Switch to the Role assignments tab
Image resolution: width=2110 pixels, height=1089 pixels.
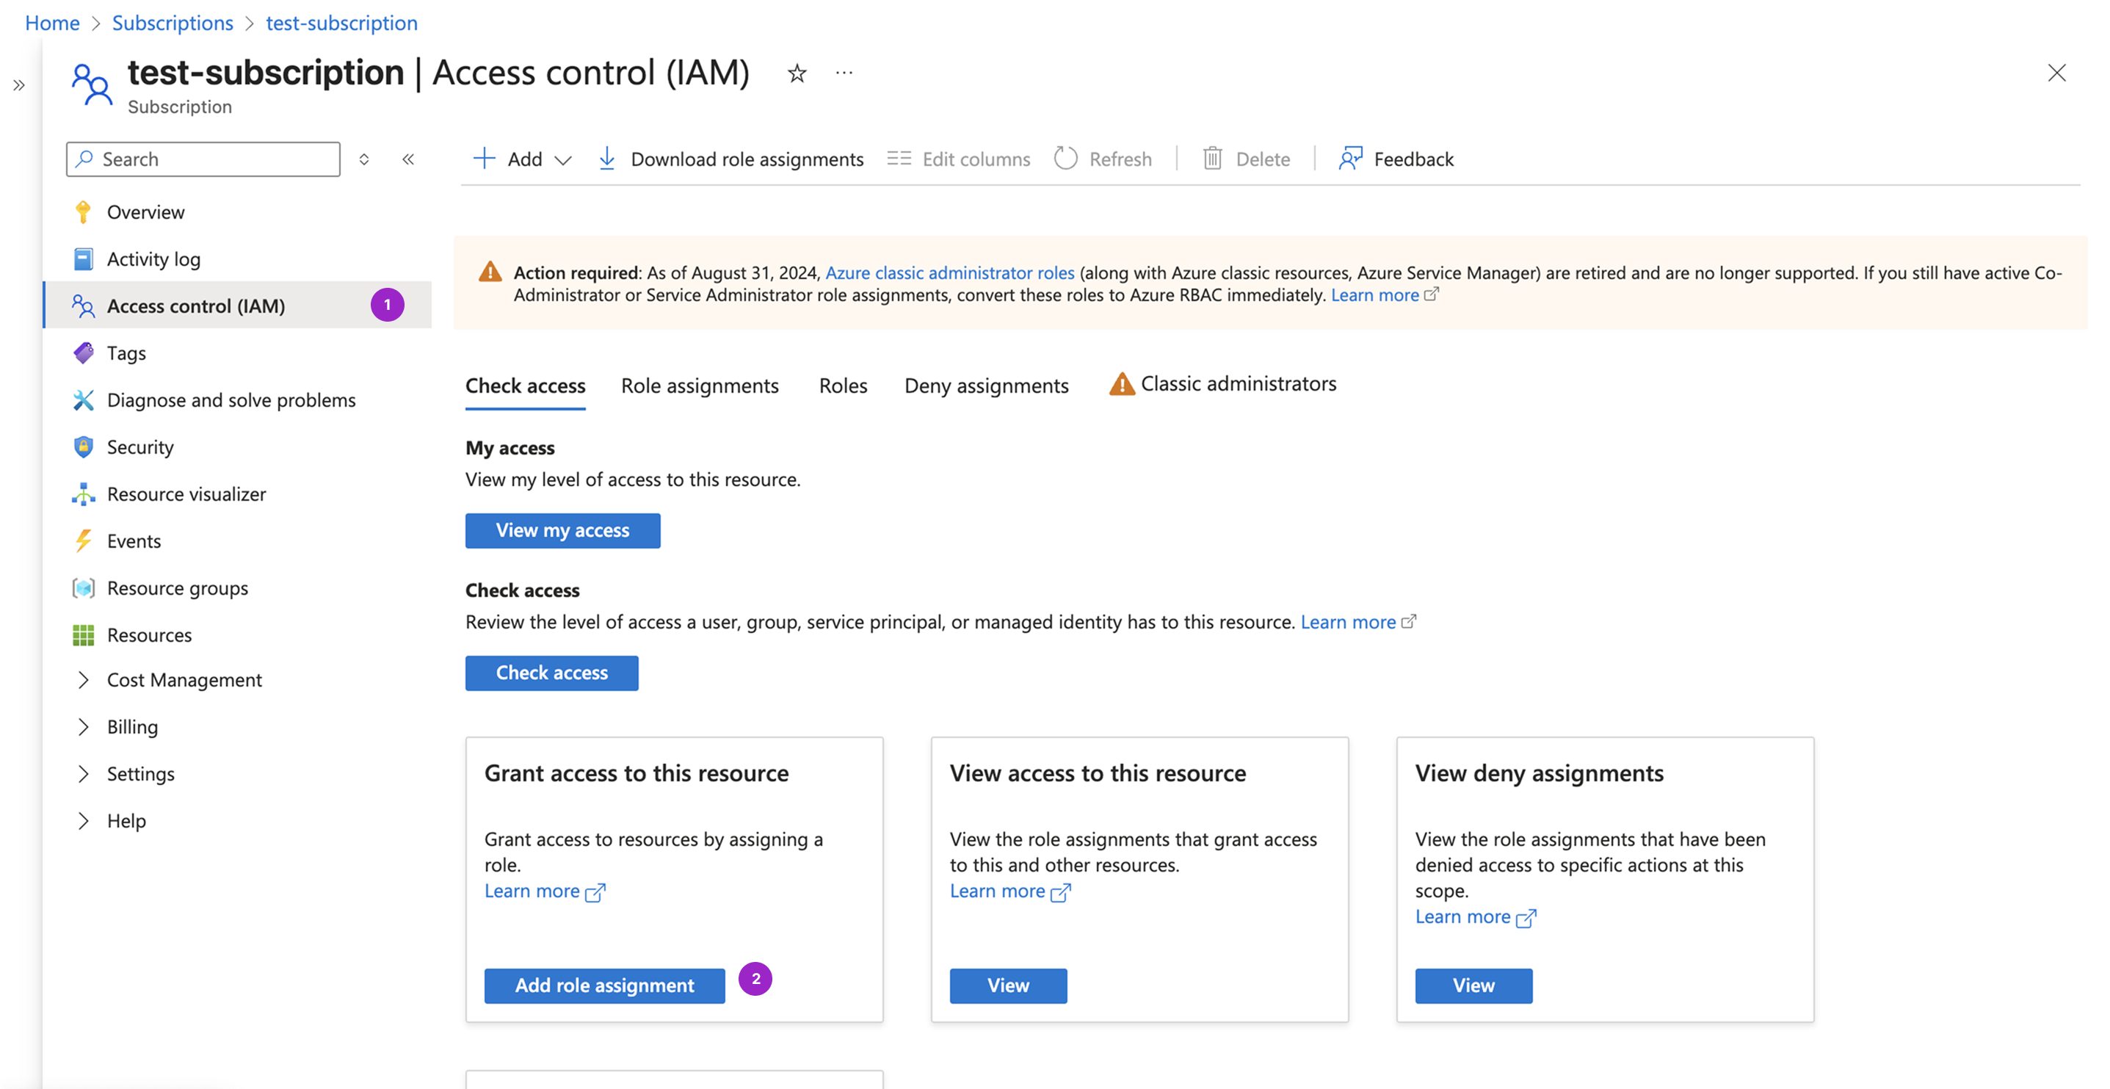click(x=700, y=385)
